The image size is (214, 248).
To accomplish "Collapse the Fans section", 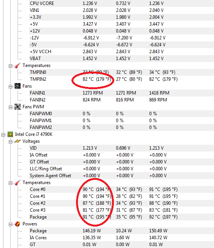I will point(10,86).
